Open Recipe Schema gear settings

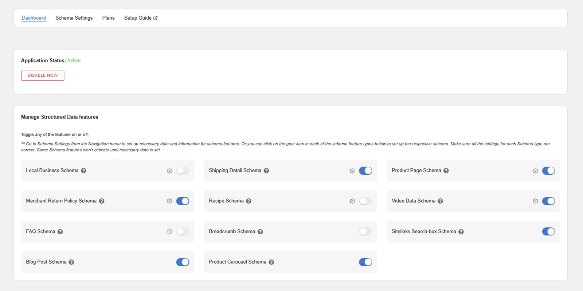tap(352, 201)
